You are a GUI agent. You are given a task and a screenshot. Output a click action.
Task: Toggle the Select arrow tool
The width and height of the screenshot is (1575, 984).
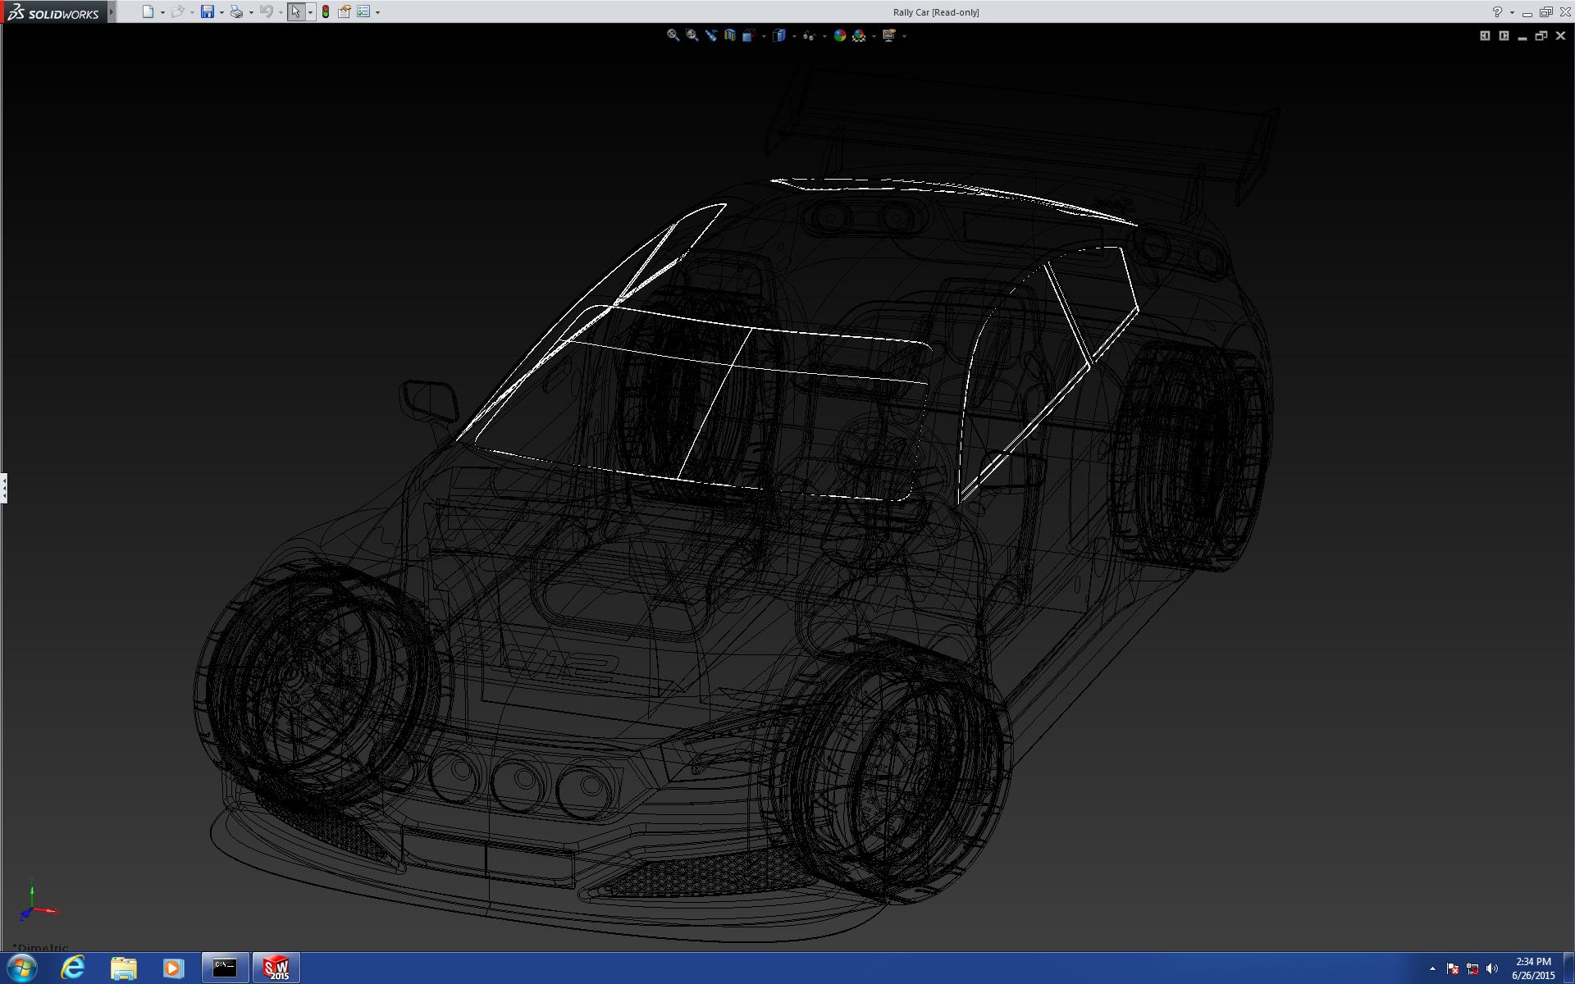point(295,11)
